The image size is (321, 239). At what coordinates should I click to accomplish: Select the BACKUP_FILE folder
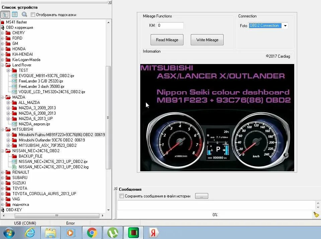(x=30, y=156)
